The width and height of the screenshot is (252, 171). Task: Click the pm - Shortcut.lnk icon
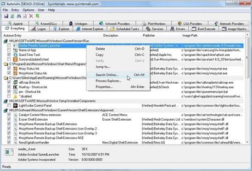click(15, 92)
